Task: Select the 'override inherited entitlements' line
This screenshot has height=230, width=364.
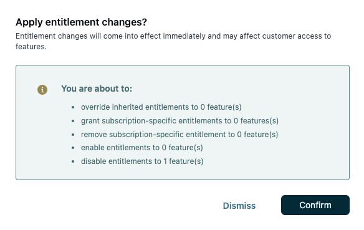Action: pos(161,107)
